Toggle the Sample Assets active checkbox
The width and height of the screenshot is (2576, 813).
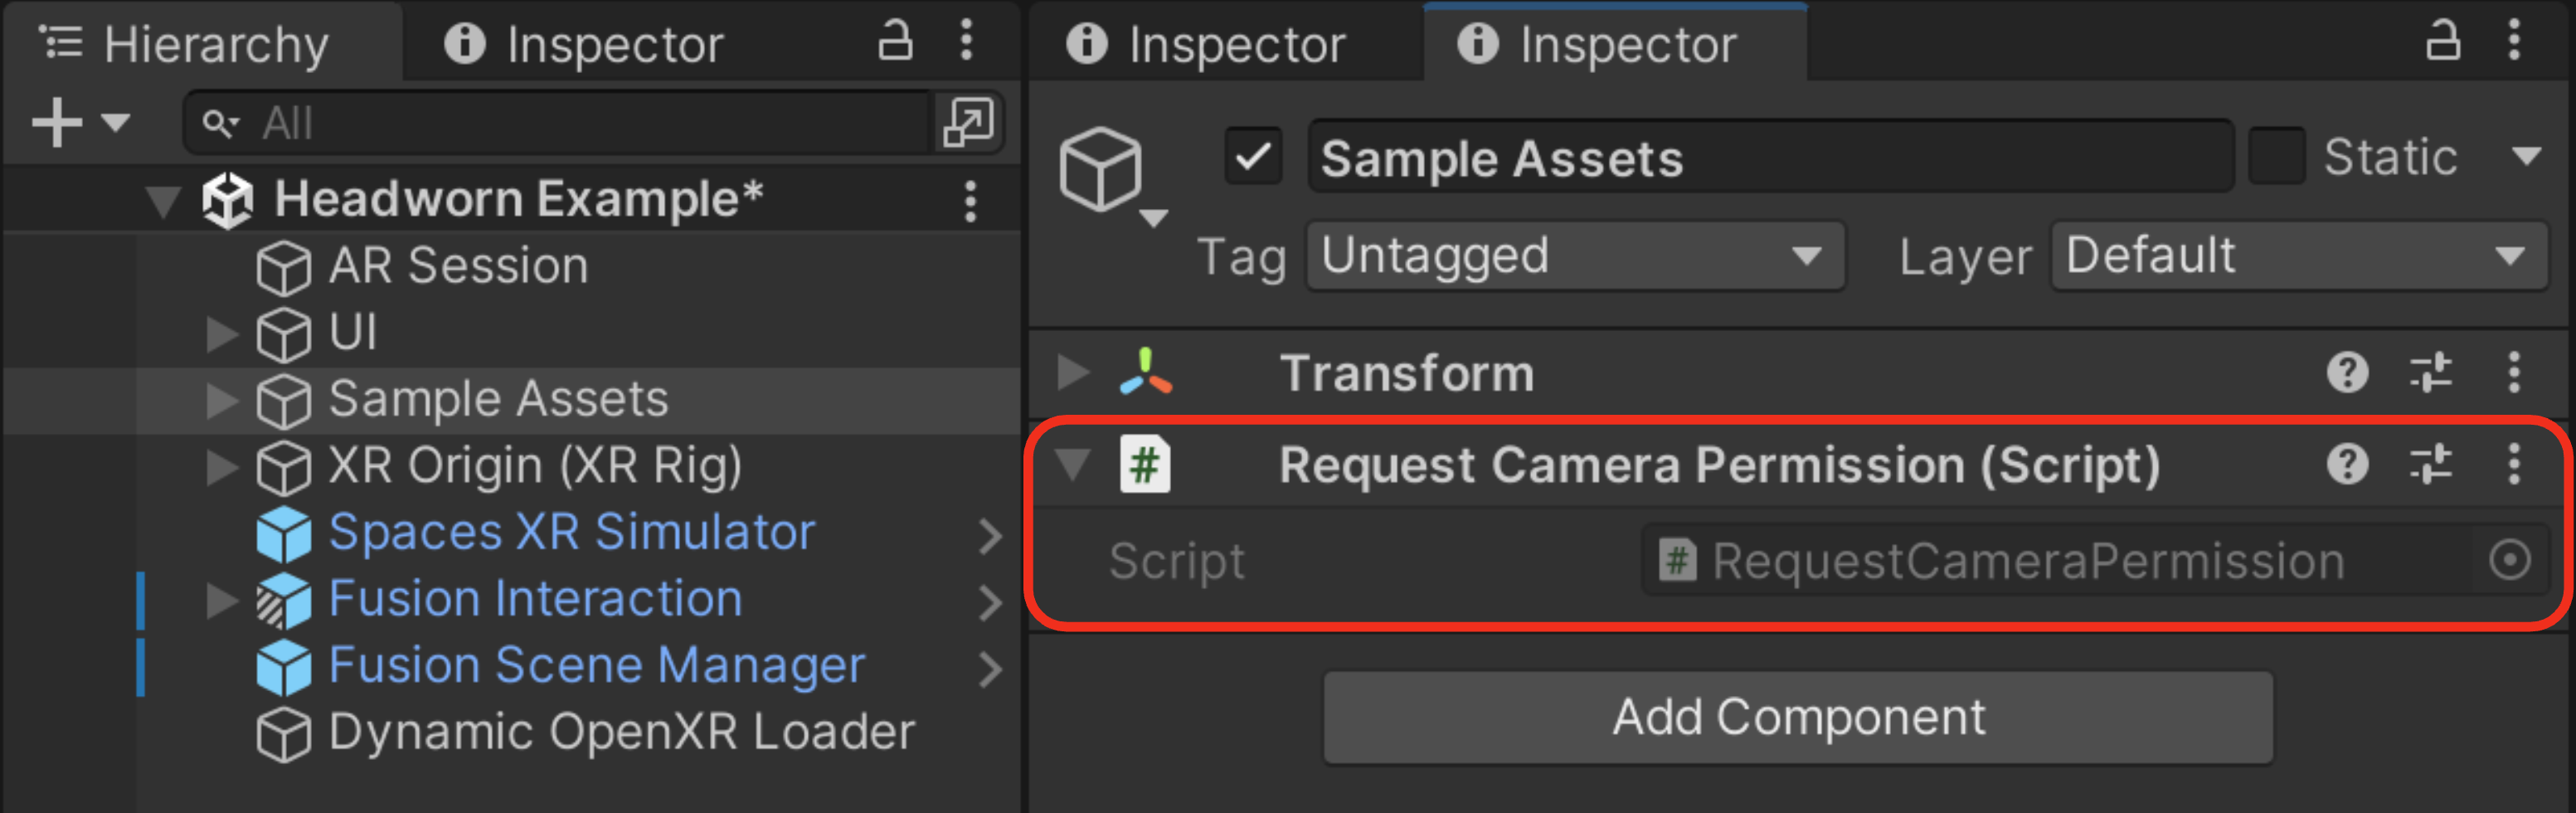pos(1253,157)
